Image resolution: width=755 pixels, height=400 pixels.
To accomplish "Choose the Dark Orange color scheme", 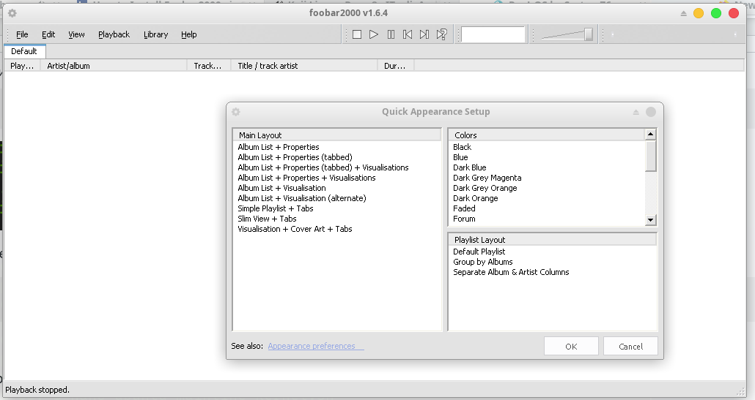I will click(475, 198).
